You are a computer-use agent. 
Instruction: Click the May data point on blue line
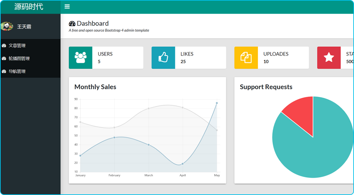[x=217, y=103]
